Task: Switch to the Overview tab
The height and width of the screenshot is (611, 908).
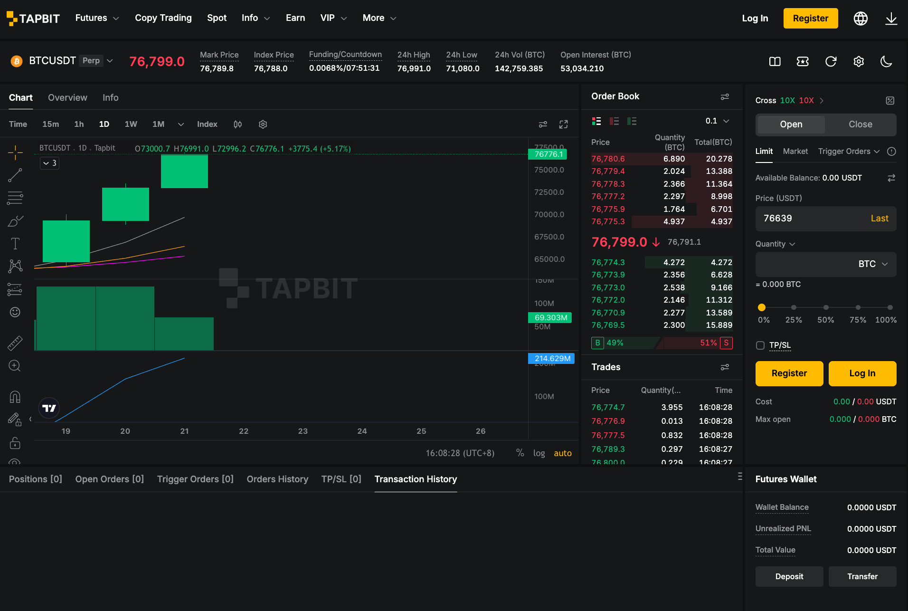Action: [x=67, y=97]
